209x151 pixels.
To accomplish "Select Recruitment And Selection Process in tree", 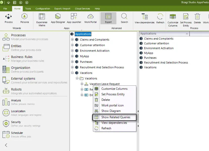I will [102, 67].
